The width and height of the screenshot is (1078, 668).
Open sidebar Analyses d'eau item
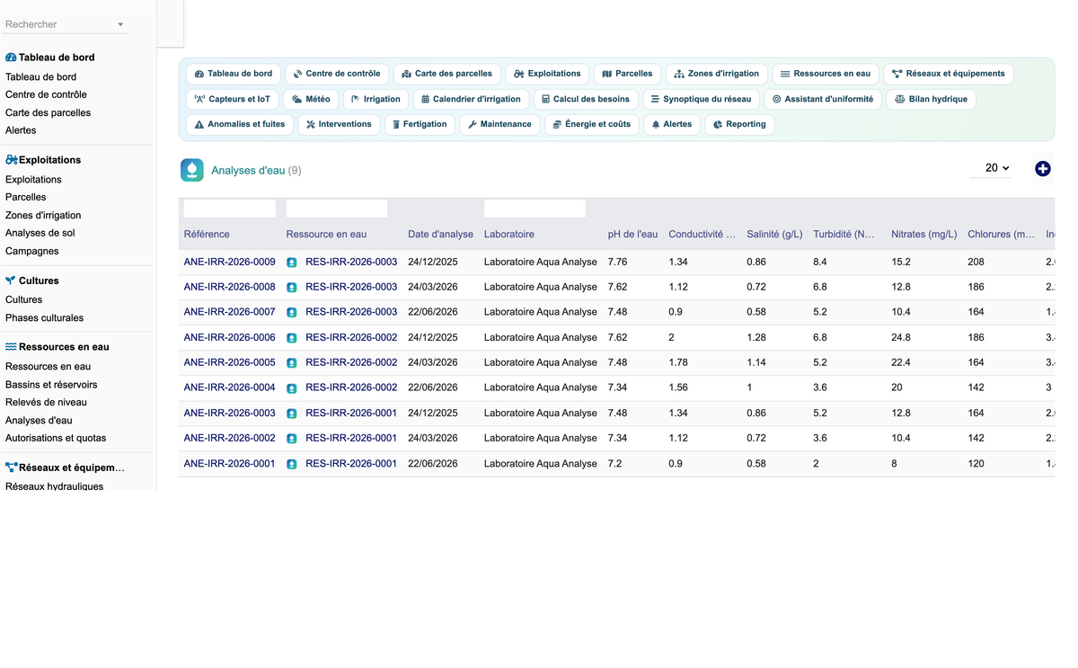click(x=39, y=420)
